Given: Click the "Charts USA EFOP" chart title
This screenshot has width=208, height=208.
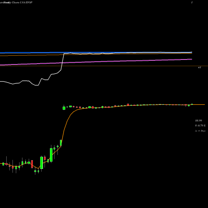Looking at the screenshot, I should pos(22,2).
